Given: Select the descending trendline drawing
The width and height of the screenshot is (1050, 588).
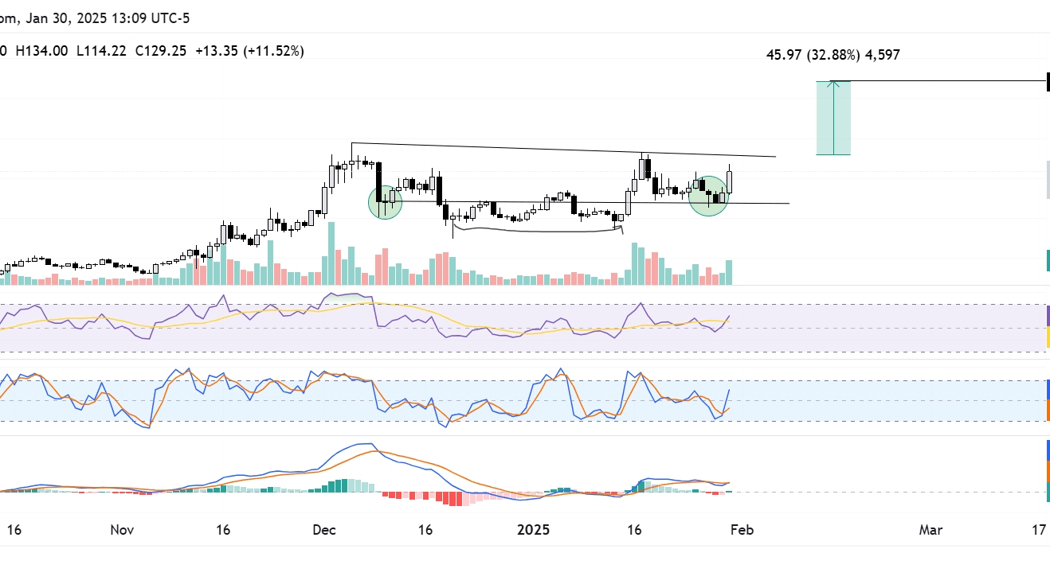Looking at the screenshot, I should pos(558,148).
